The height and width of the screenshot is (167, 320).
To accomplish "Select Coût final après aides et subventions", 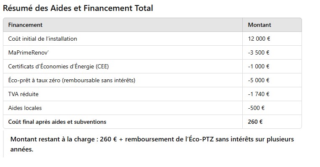I will tap(57, 122).
